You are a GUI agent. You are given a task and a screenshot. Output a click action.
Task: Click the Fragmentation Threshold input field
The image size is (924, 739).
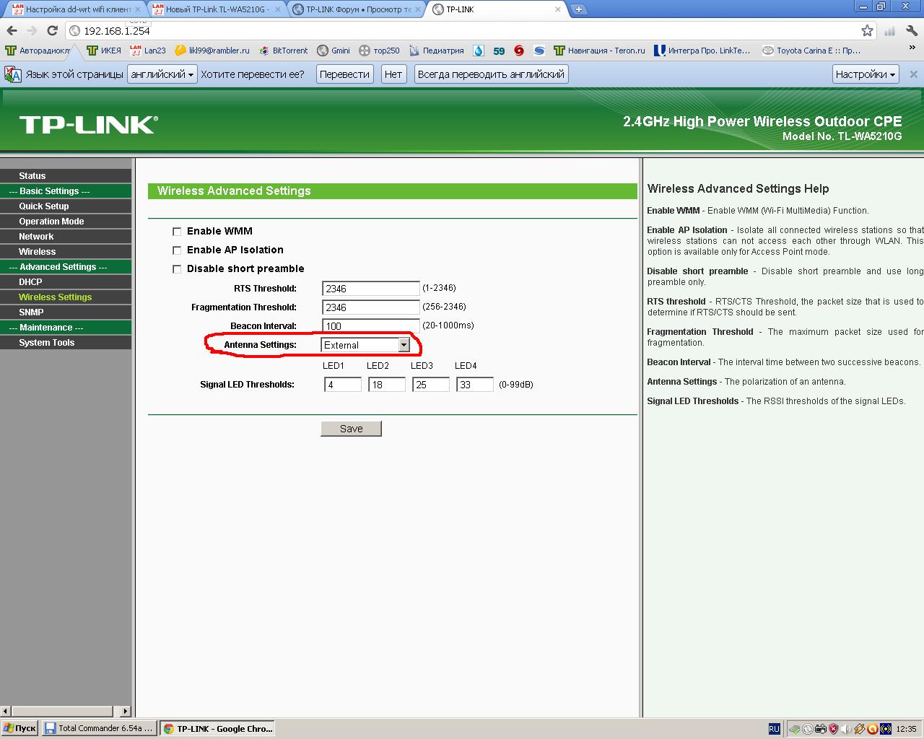(370, 307)
